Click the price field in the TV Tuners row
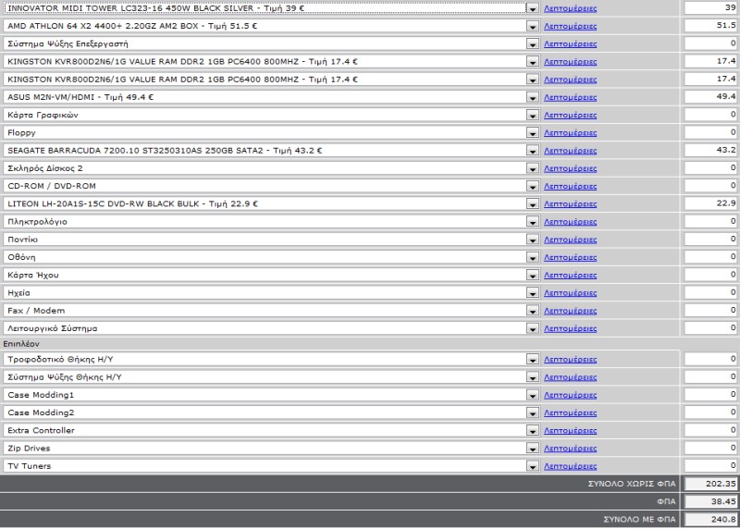The width and height of the screenshot is (740, 529). (710, 466)
